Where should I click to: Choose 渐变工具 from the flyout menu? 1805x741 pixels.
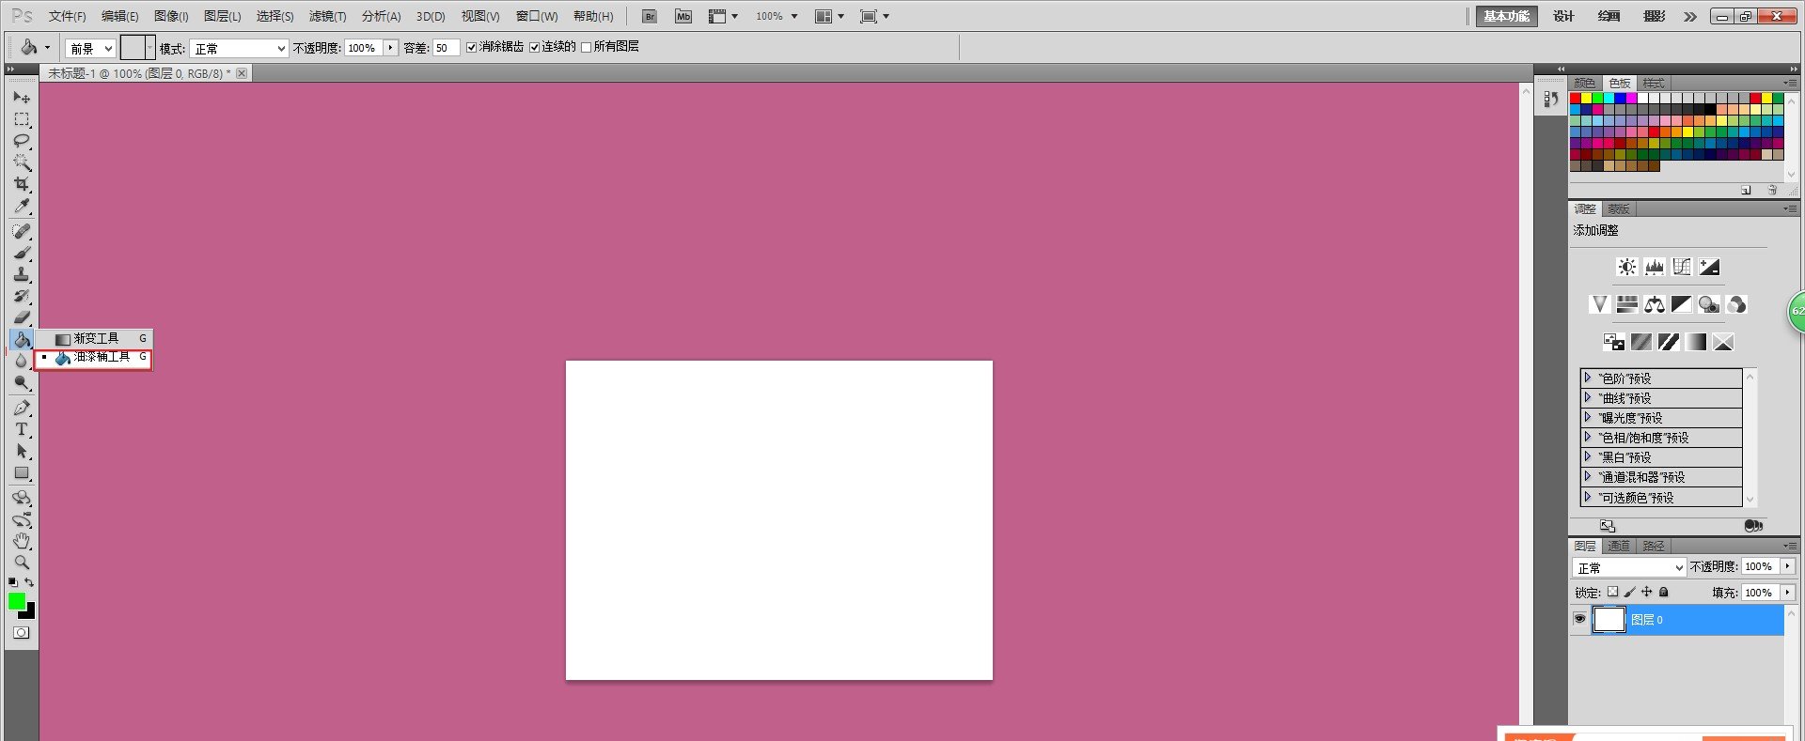tap(96, 338)
